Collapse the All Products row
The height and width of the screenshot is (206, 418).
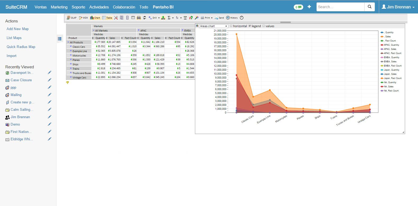pos(68,42)
